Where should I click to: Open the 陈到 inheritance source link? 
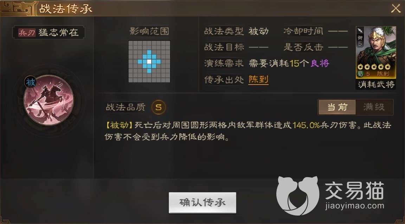pyautogui.click(x=258, y=80)
